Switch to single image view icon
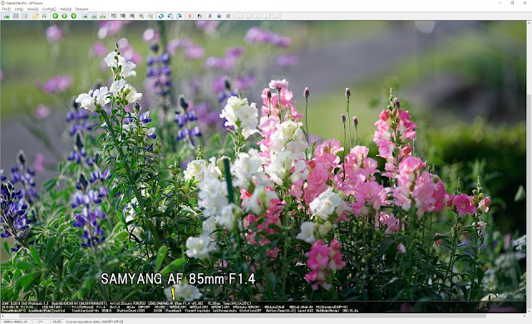The width and height of the screenshot is (532, 324). [7, 16]
